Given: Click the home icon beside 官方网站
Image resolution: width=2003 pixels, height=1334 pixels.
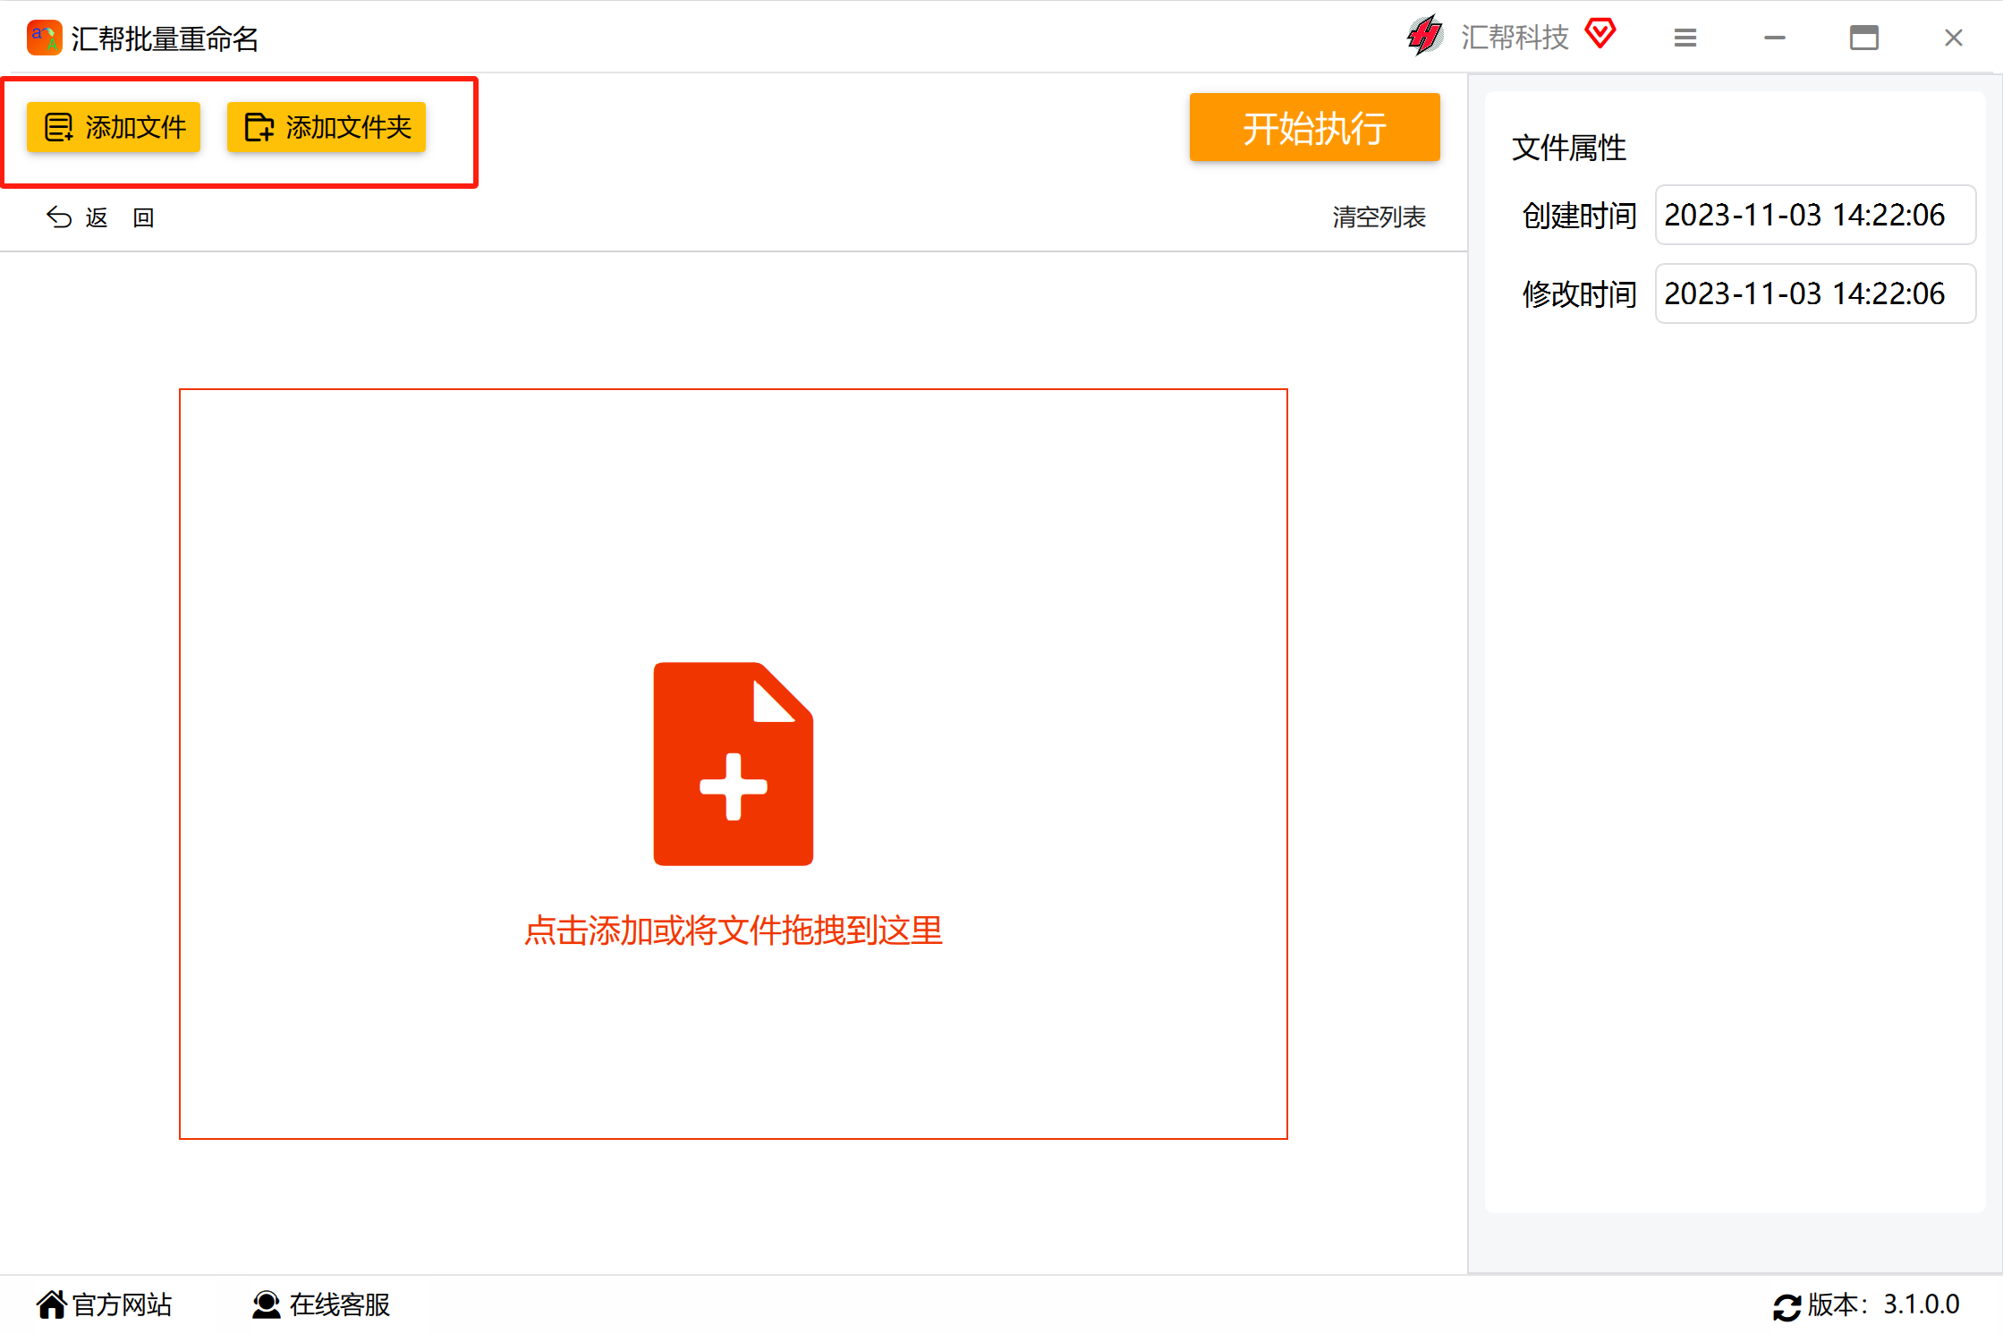Looking at the screenshot, I should pyautogui.click(x=52, y=1304).
